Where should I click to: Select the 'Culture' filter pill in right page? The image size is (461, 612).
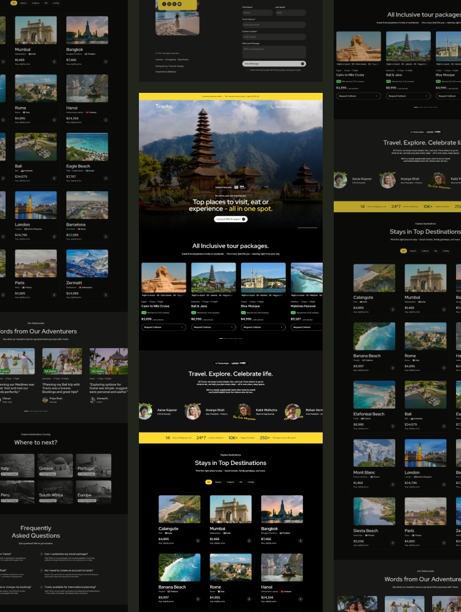pyautogui.click(x=425, y=251)
